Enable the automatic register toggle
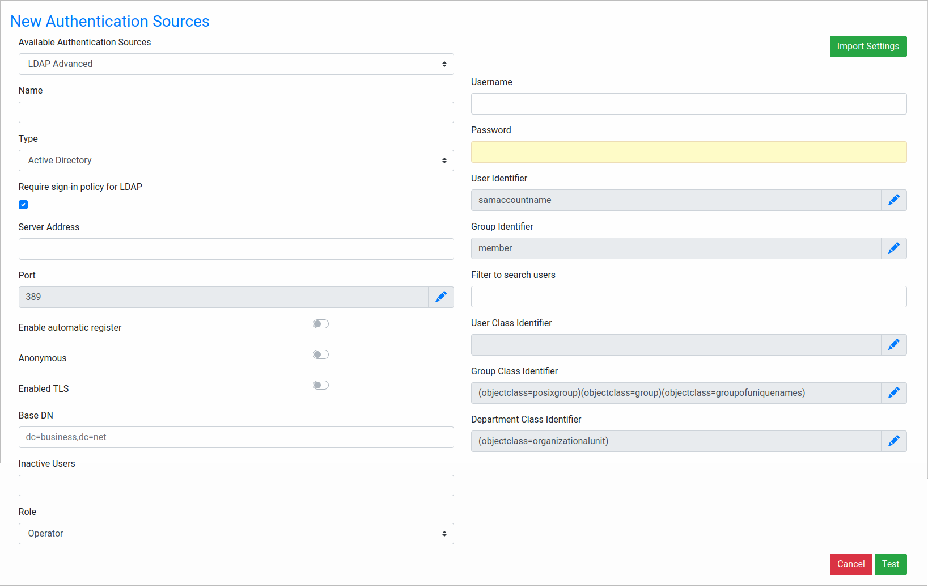This screenshot has height=587, width=928. tap(320, 324)
